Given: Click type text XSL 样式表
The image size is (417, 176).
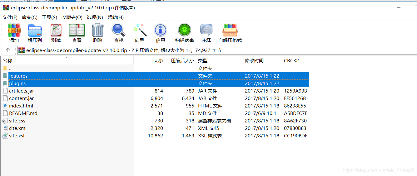Looking at the screenshot, I should coord(210,136).
